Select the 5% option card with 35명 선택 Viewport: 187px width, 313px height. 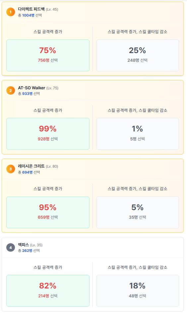(x=138, y=212)
